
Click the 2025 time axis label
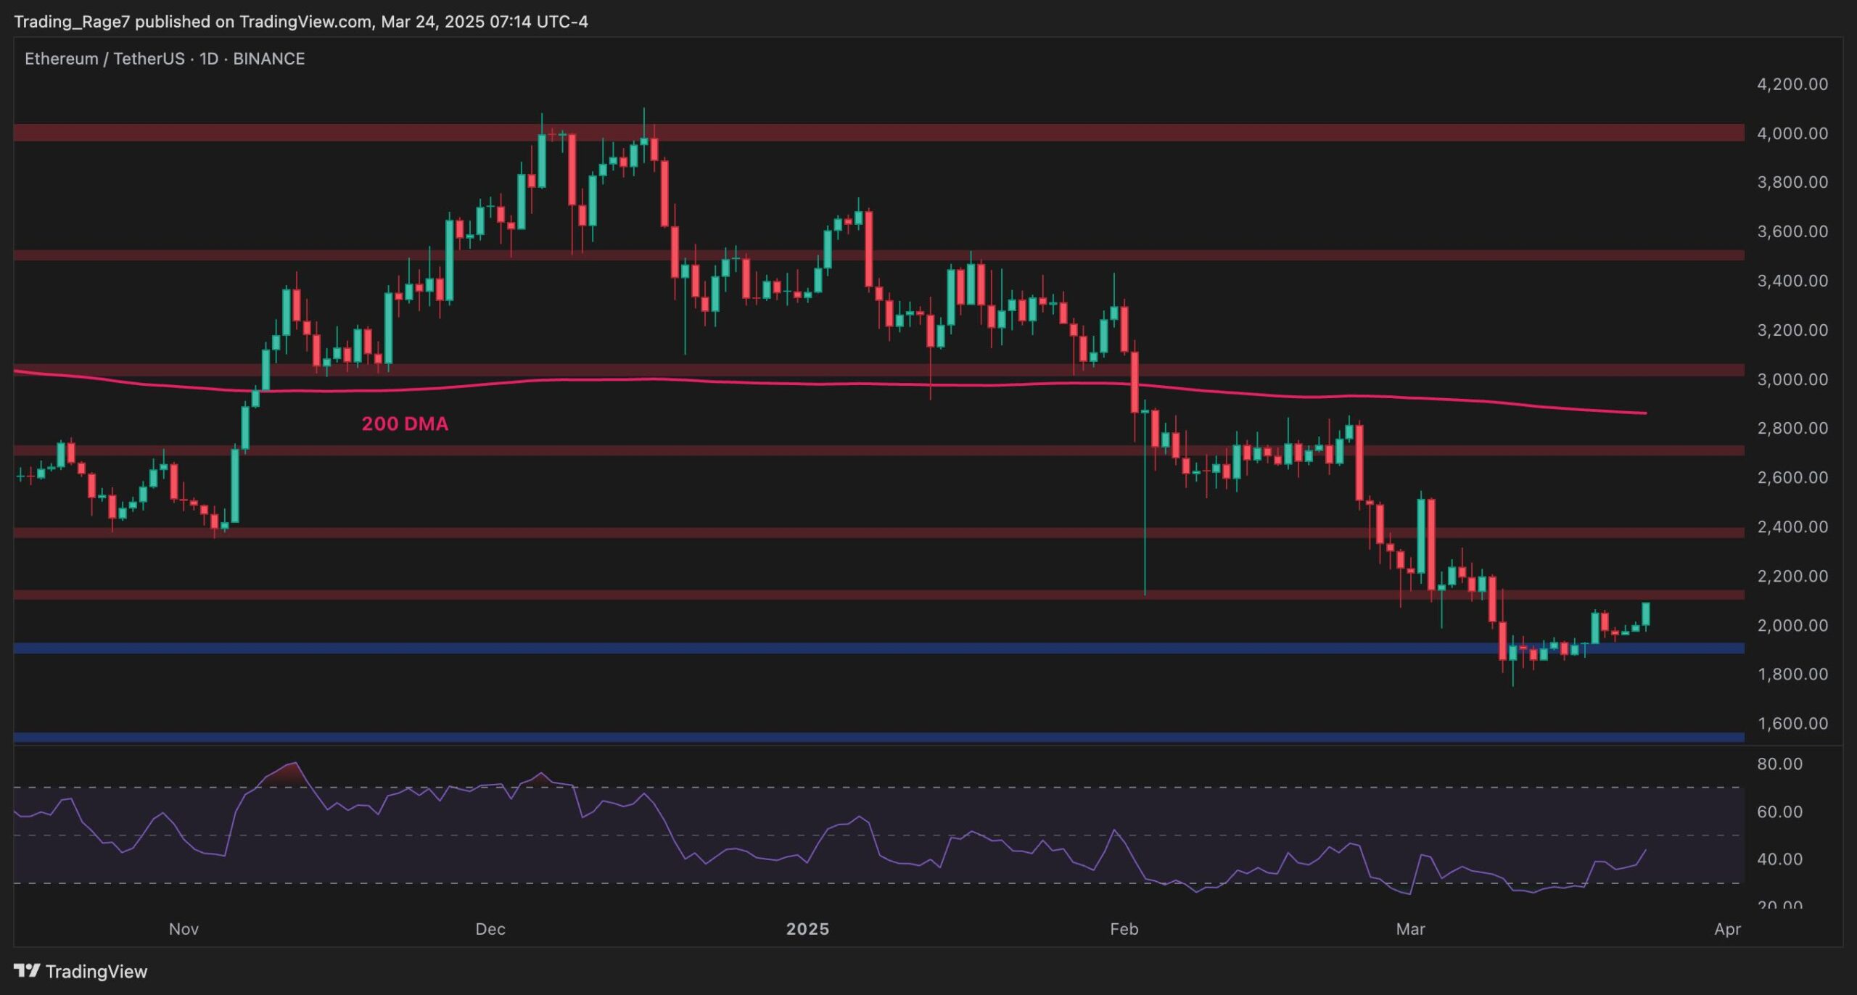[807, 929]
